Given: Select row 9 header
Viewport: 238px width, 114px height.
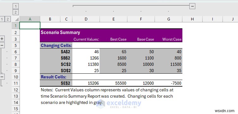Looking at the screenshot, I should pyautogui.click(x=16, y=71).
